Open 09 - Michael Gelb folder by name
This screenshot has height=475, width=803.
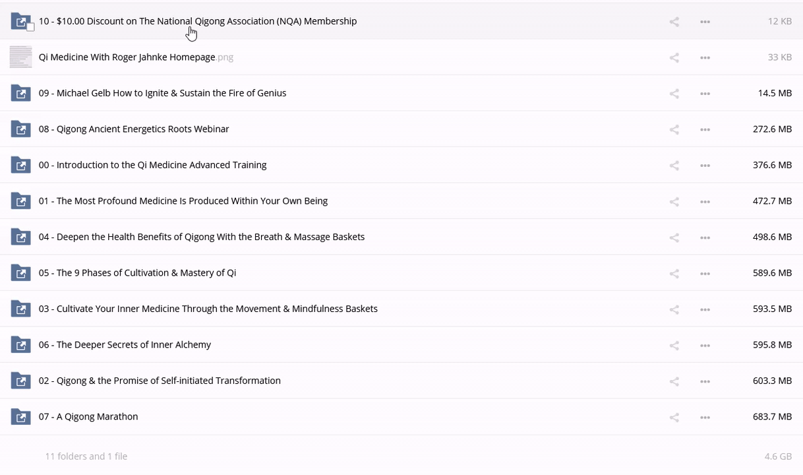click(x=162, y=93)
